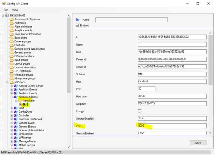Click the Mobile Servers plugin icon
This screenshot has width=214, height=155.
[16, 145]
